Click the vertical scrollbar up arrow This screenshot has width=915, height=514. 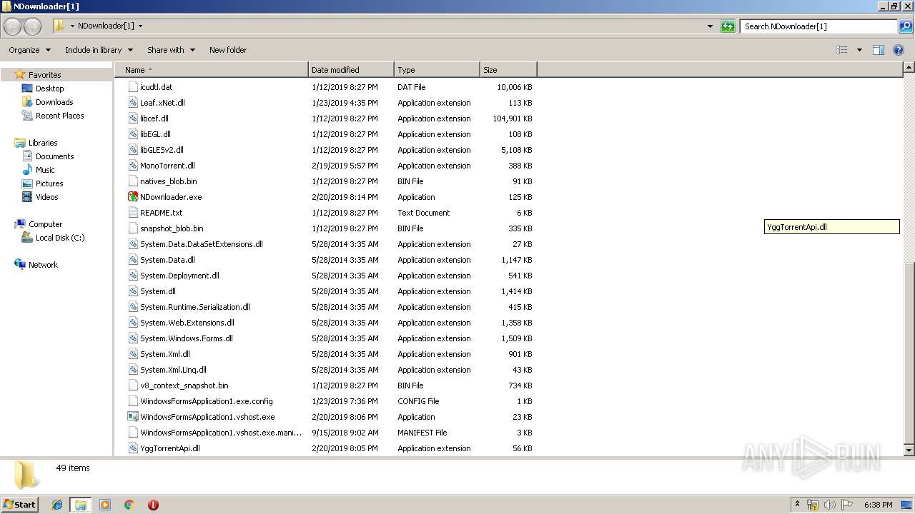pyautogui.click(x=909, y=68)
